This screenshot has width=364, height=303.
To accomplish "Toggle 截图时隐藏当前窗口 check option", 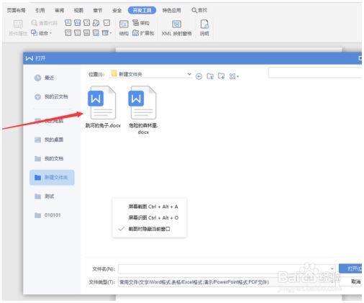I will [x=149, y=229].
